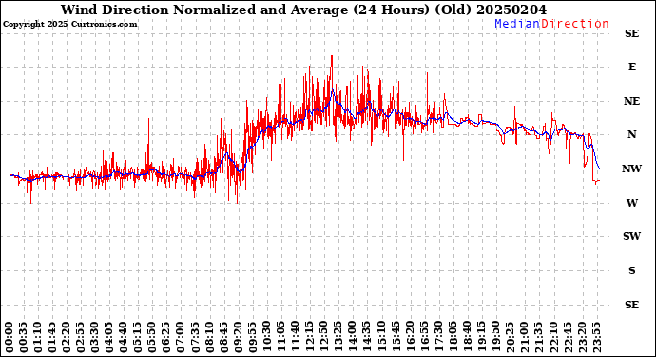Click the NE direction axis label
Screen dimensions: 656x357
click(x=631, y=102)
